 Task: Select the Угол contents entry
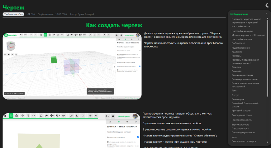234,137
